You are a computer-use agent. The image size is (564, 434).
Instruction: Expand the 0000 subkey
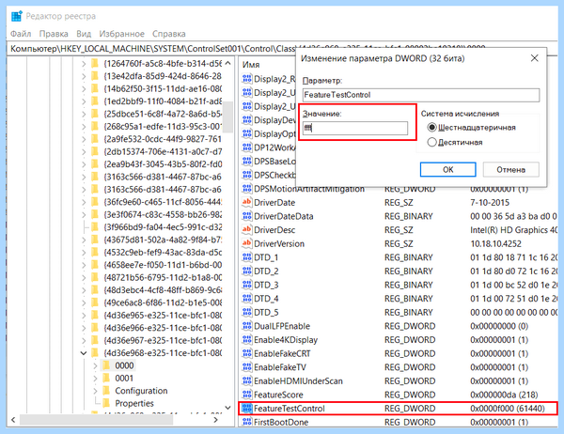pyautogui.click(x=95, y=365)
